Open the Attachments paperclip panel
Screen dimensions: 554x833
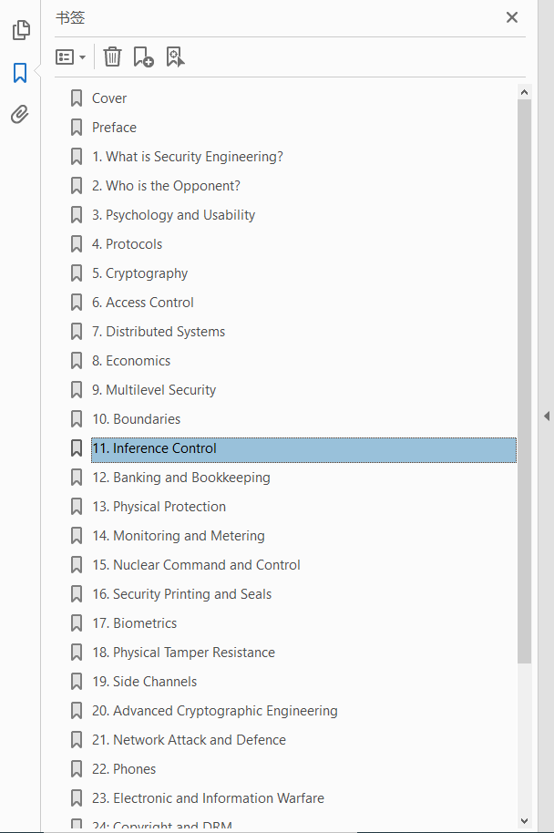20,114
